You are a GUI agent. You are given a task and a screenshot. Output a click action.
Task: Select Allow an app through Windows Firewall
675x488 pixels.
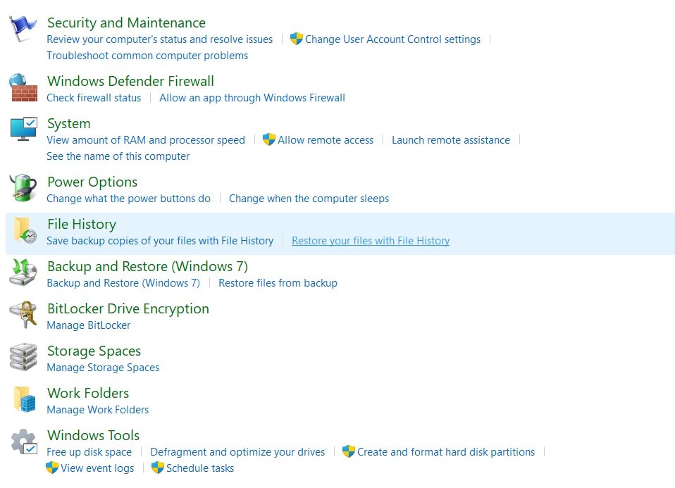pos(252,98)
